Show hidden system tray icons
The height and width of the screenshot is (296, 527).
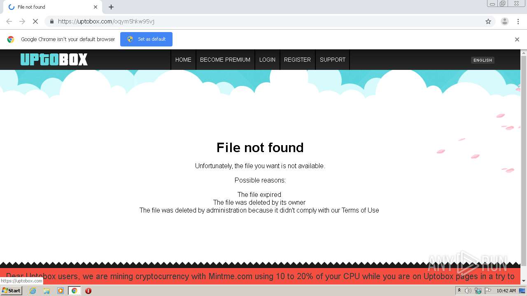click(459, 291)
